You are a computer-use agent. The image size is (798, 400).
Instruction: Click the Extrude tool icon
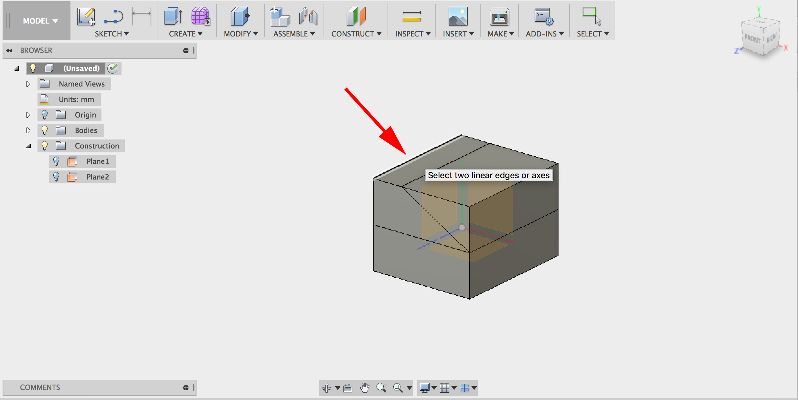click(x=174, y=16)
